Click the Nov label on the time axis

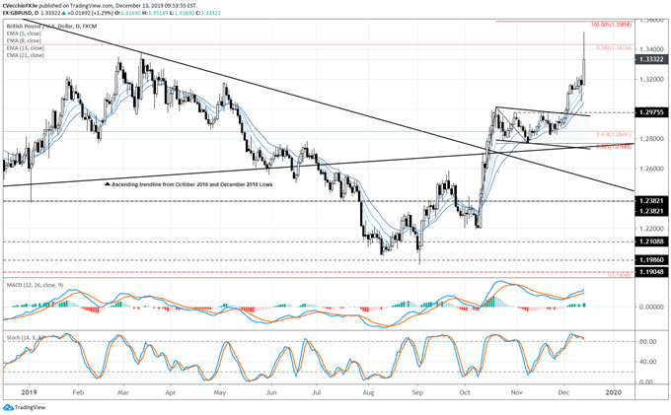click(x=517, y=392)
